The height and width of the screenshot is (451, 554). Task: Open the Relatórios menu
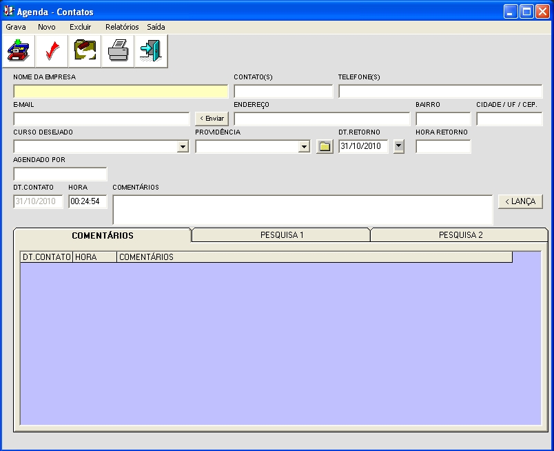(122, 27)
